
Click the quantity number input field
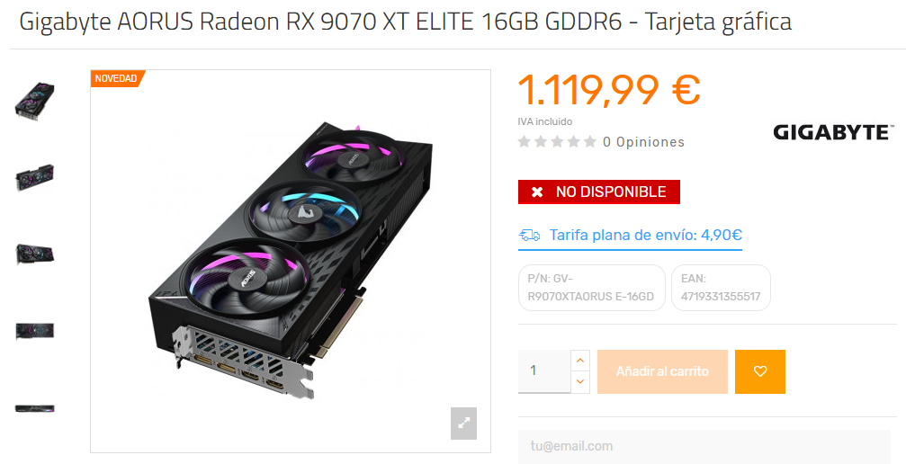pos(544,371)
